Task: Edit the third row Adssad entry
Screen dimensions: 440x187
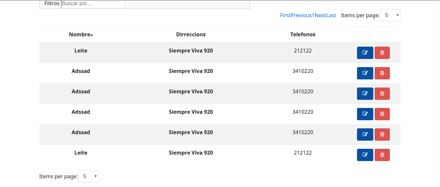Action: click(365, 94)
